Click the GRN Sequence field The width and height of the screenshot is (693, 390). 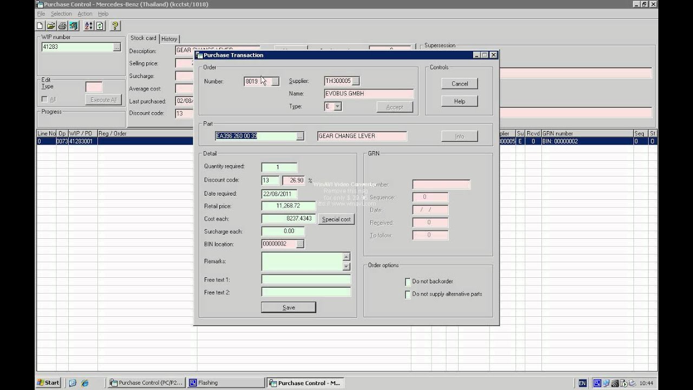tap(430, 197)
